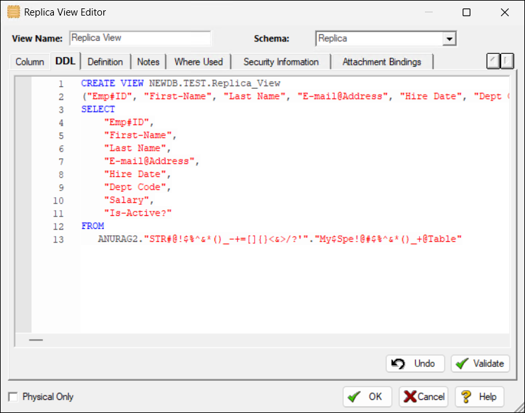The height and width of the screenshot is (413, 525).
Task: Open the Schema dropdown arrow
Action: coord(450,39)
